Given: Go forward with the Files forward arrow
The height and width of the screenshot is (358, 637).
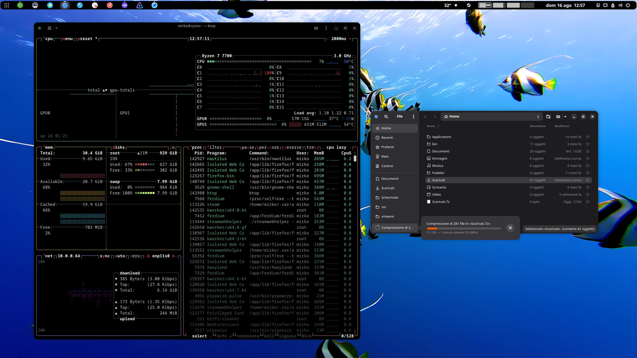Looking at the screenshot, I should coord(435,117).
